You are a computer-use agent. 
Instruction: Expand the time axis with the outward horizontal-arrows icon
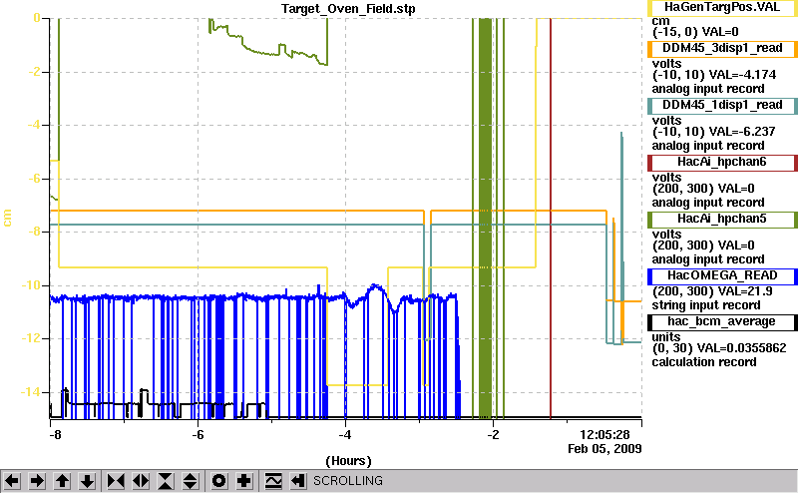pos(141,481)
